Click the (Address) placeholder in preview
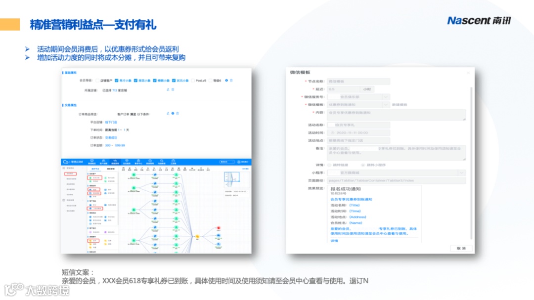The height and width of the screenshot is (300, 534). [x=357, y=217]
